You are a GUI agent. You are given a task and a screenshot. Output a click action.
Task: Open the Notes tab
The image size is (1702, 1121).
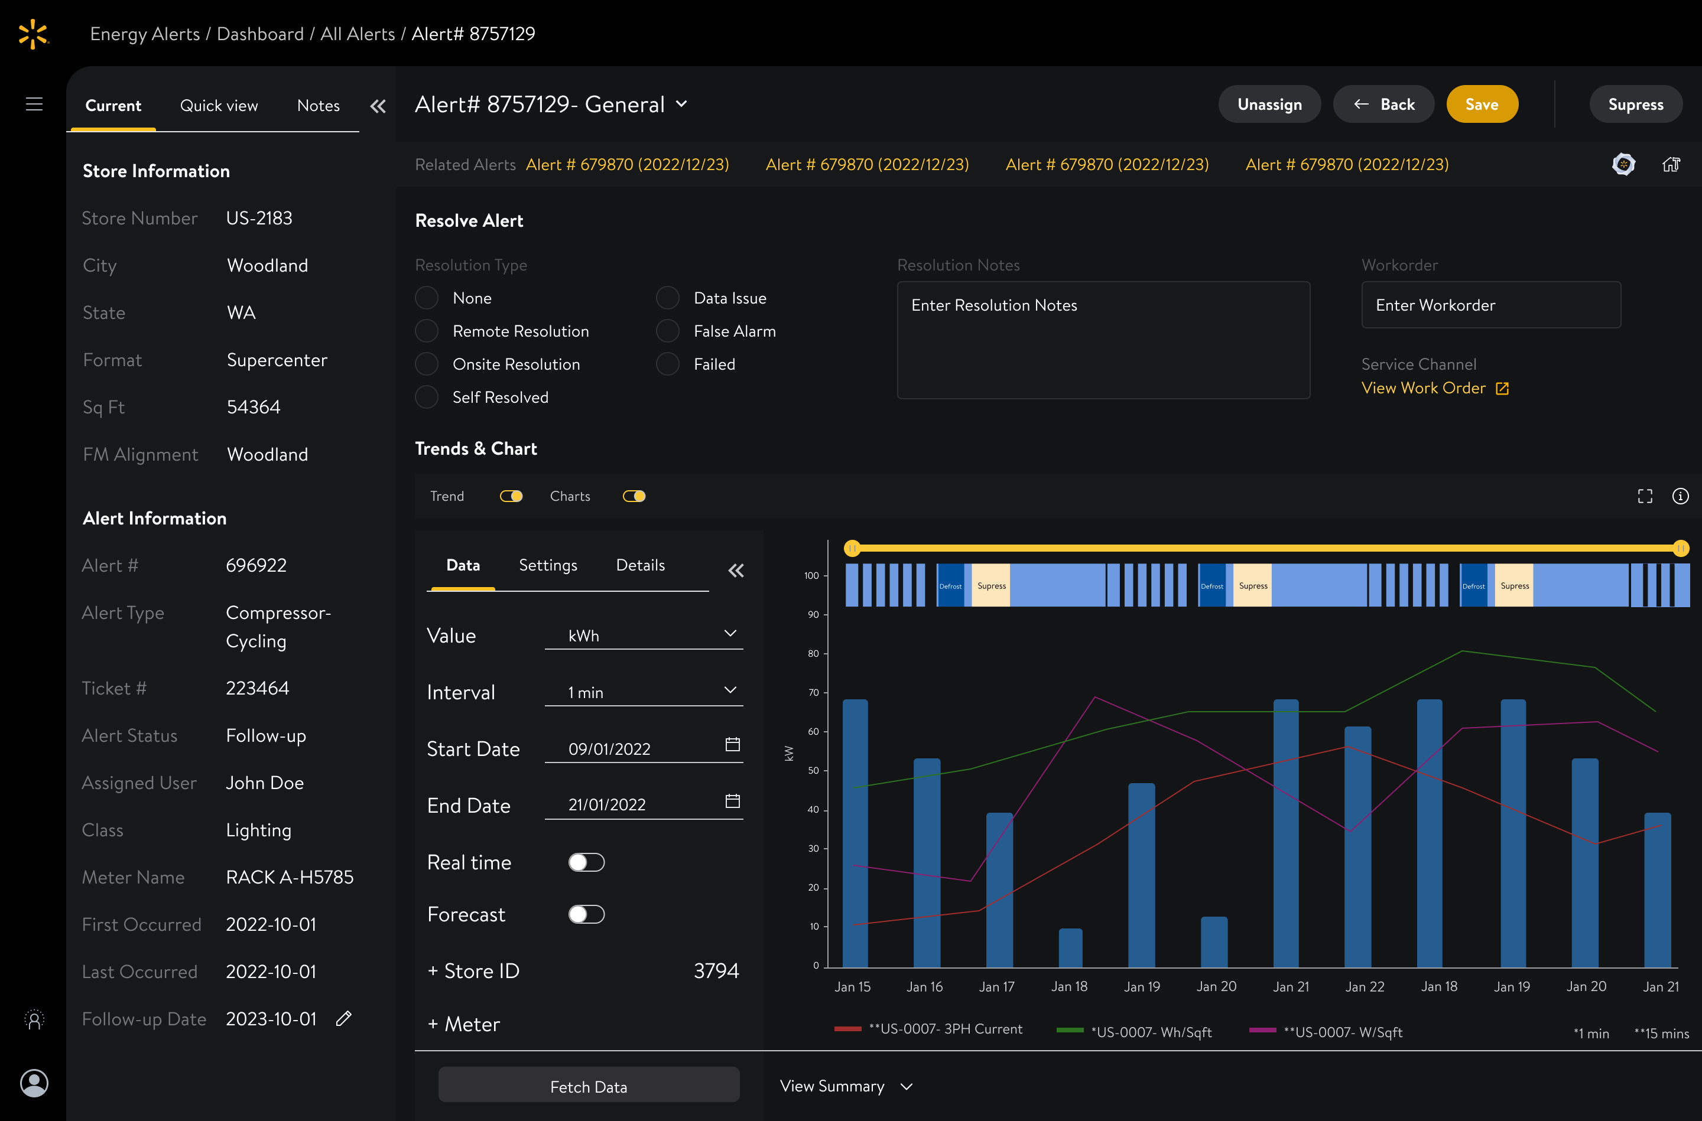(x=318, y=106)
